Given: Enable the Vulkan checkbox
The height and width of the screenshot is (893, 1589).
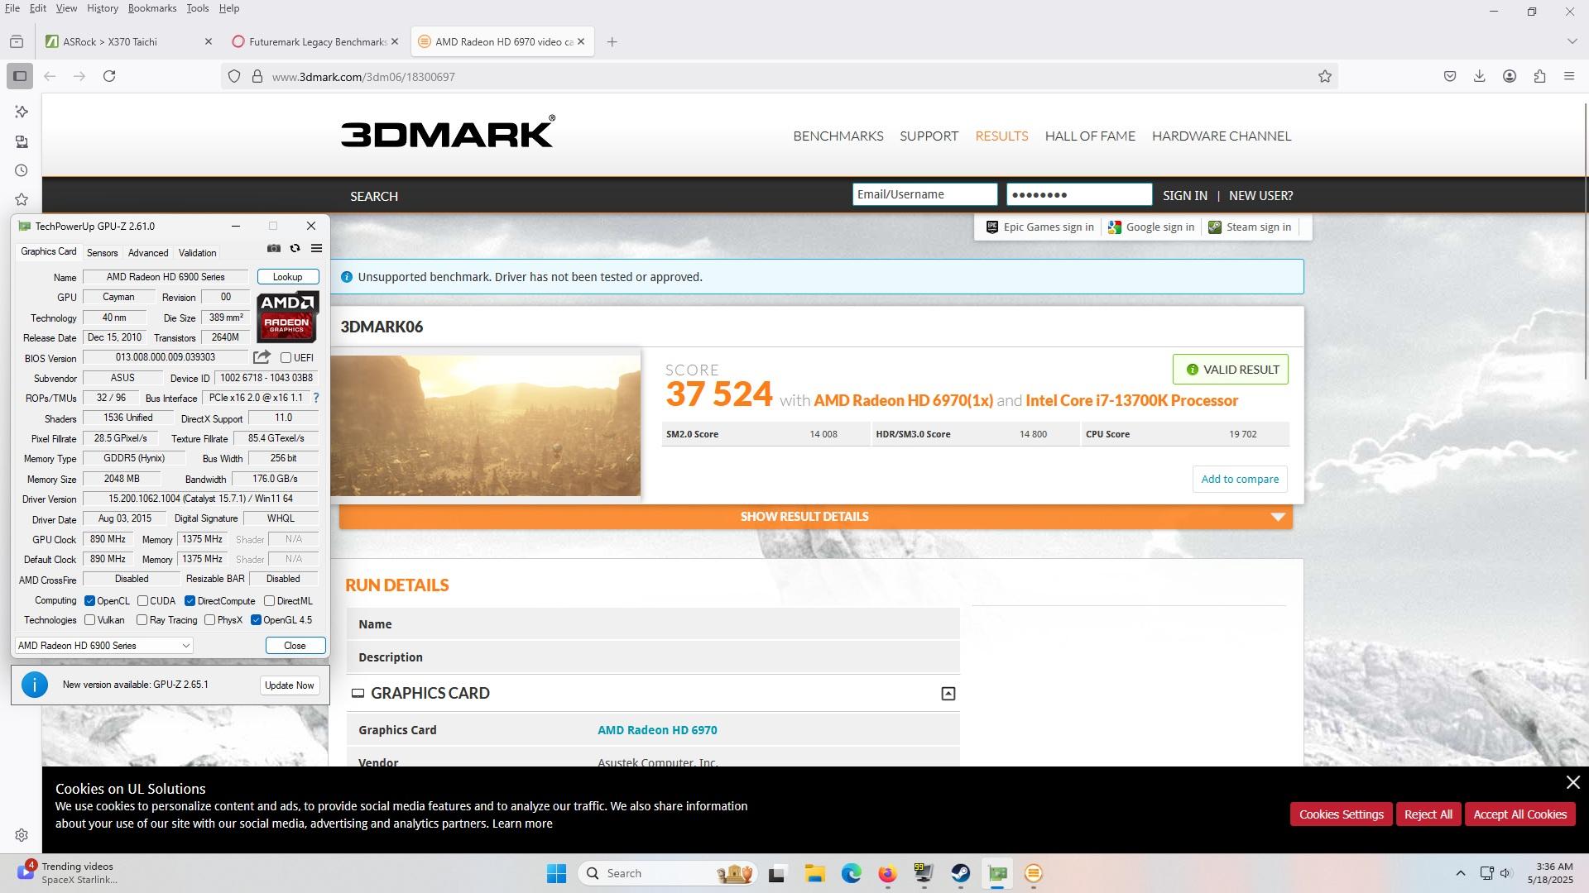Looking at the screenshot, I should [90, 620].
